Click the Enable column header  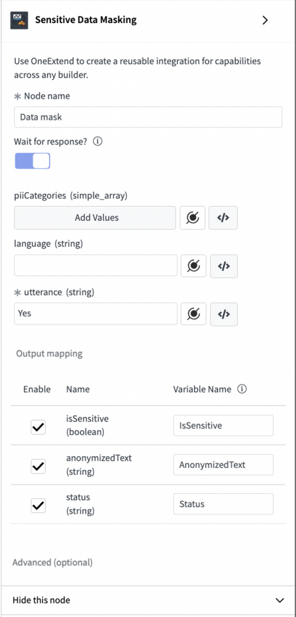pos(37,389)
